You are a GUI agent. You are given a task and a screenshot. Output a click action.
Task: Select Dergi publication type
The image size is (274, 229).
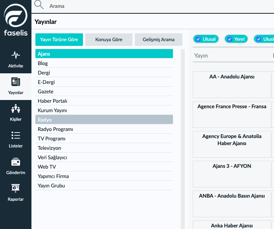pyautogui.click(x=104, y=73)
